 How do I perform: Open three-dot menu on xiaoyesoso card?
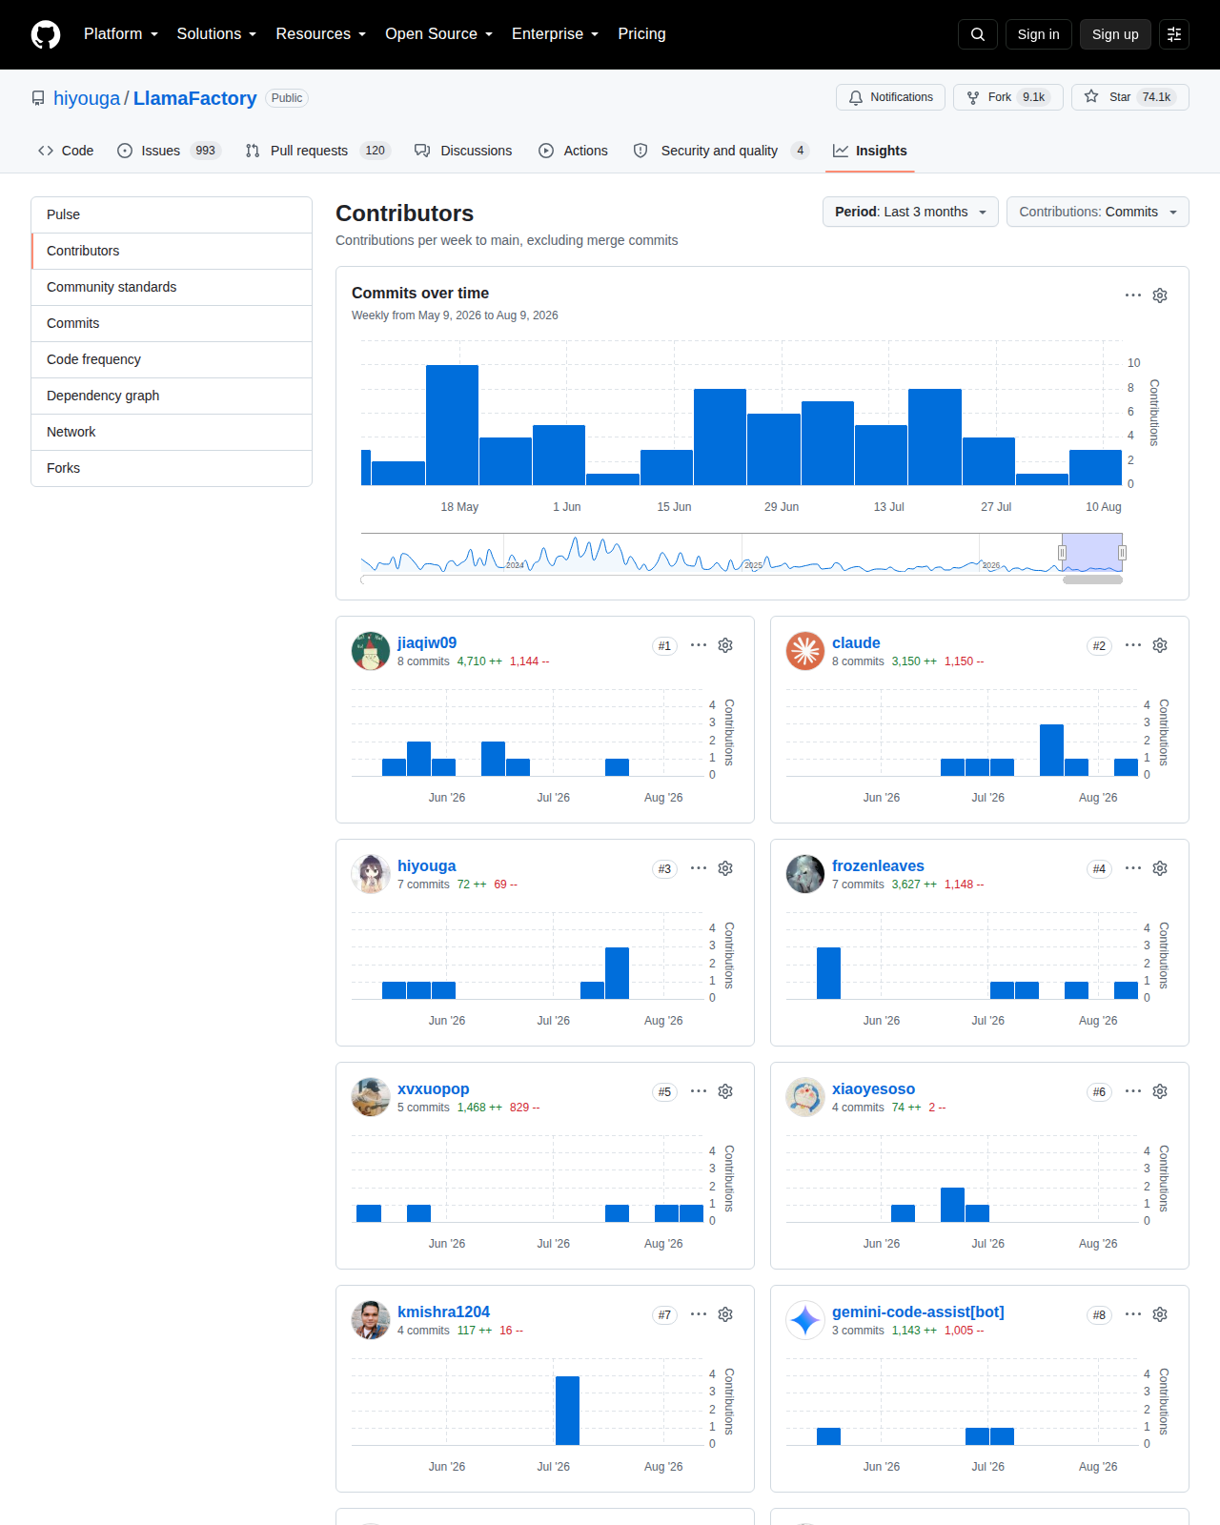pyautogui.click(x=1133, y=1091)
